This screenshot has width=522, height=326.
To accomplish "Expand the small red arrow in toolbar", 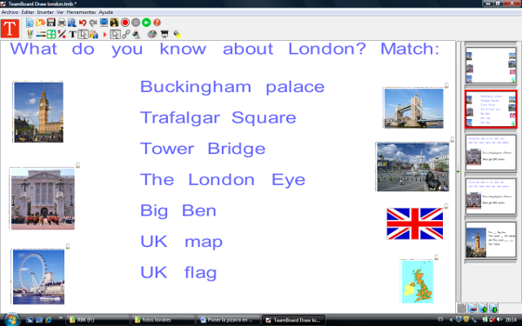I will (104, 34).
